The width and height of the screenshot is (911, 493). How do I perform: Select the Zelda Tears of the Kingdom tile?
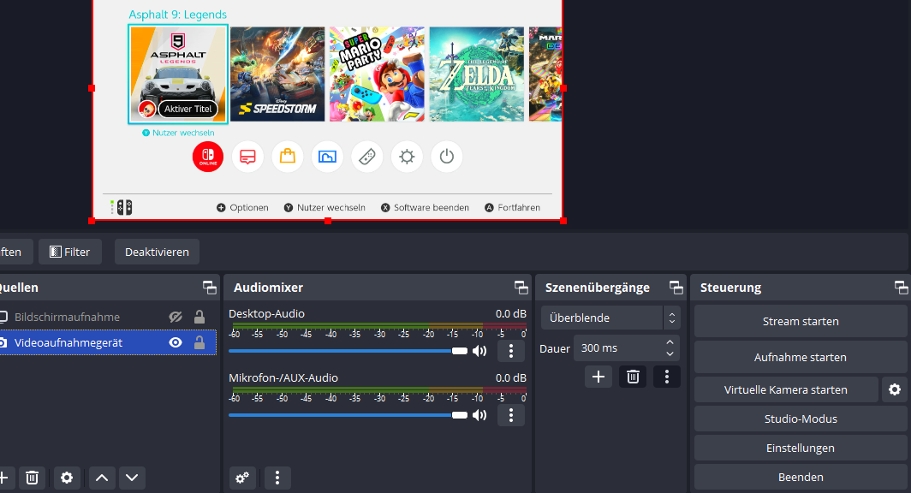pos(476,74)
